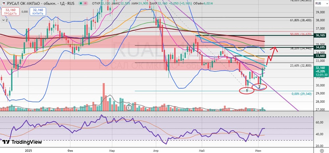Click the ЗАКР close value 32,160
This screenshot has width=329, height=153.
point(162,4)
